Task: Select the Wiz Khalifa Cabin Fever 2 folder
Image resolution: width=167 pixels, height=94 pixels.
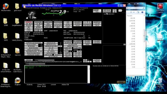Action: (x=17, y=67)
